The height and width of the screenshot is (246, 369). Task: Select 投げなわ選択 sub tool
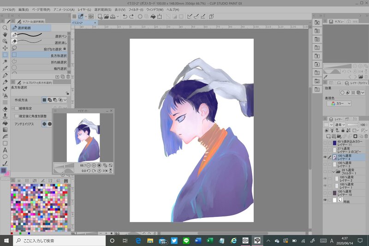pos(39,49)
